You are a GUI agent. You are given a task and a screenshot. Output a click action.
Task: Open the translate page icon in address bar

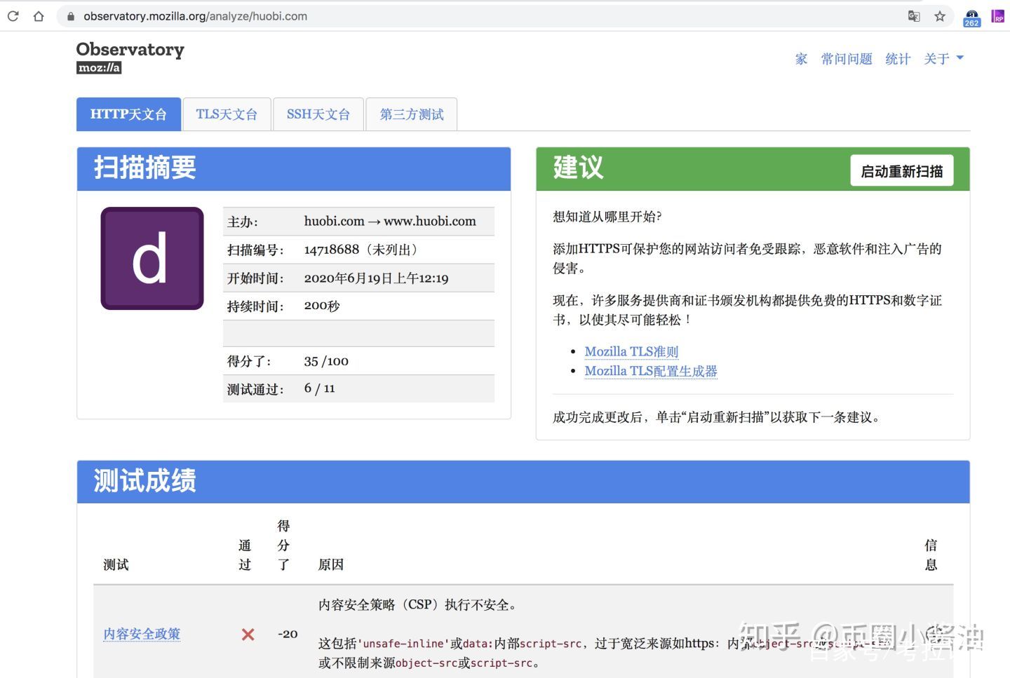(x=914, y=15)
